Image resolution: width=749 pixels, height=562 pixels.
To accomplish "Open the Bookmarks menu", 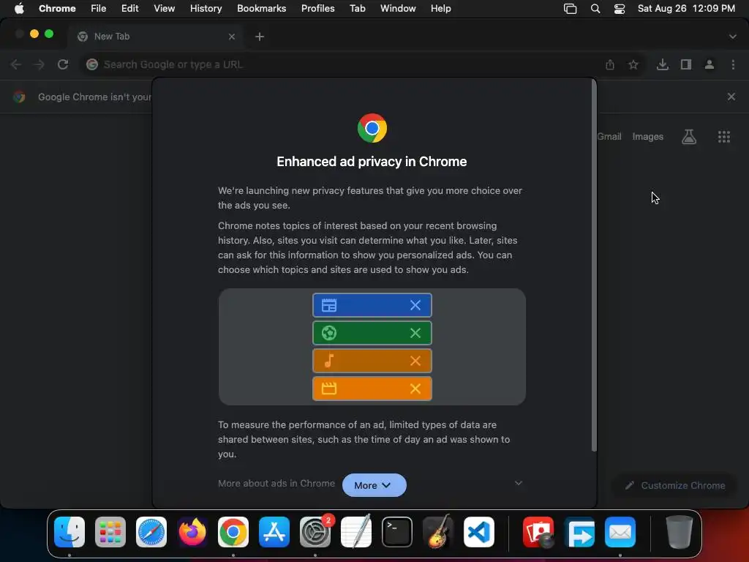I will [x=261, y=8].
